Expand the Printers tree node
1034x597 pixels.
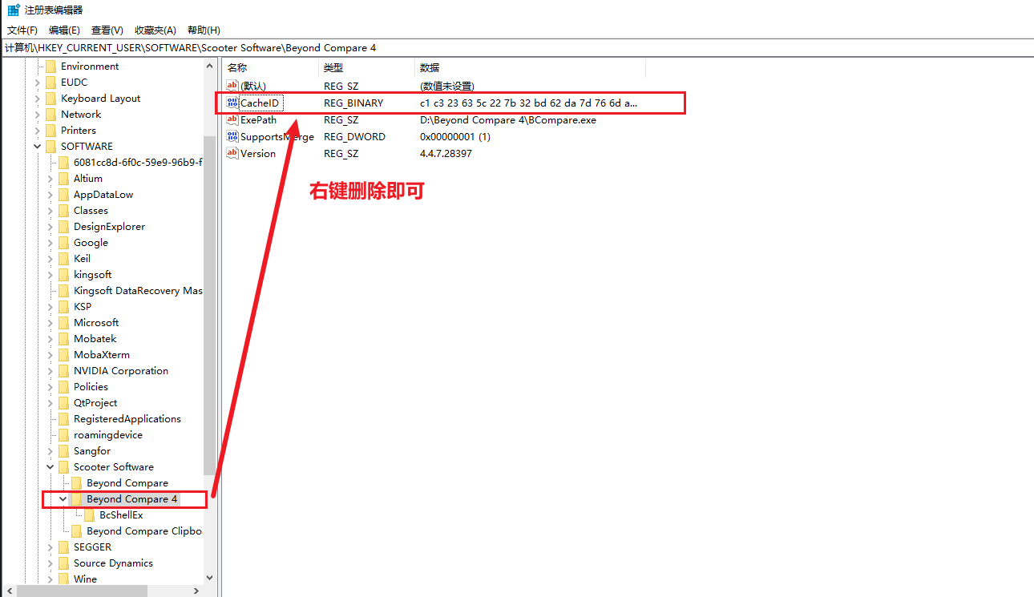coord(38,131)
